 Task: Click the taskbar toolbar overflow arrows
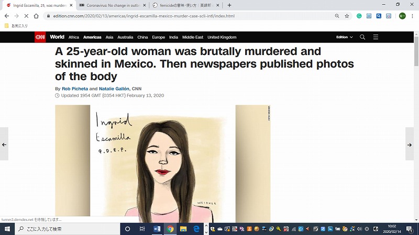click(206, 229)
